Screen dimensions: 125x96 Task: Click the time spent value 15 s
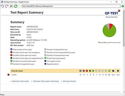coord(113,75)
